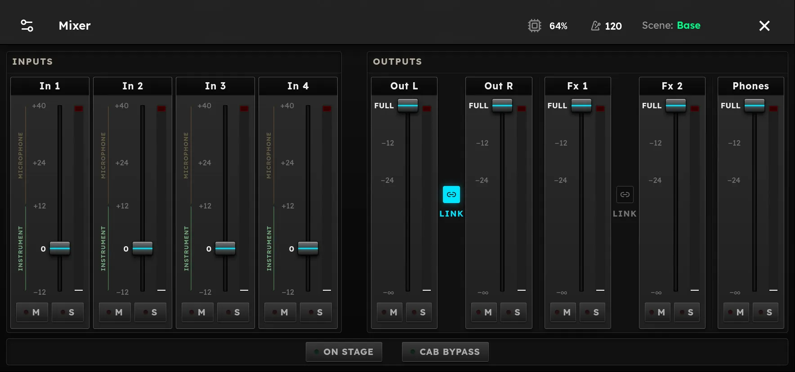Screen dimensions: 795x372
Task: Mute the Fx 1 output
Action: (x=563, y=312)
